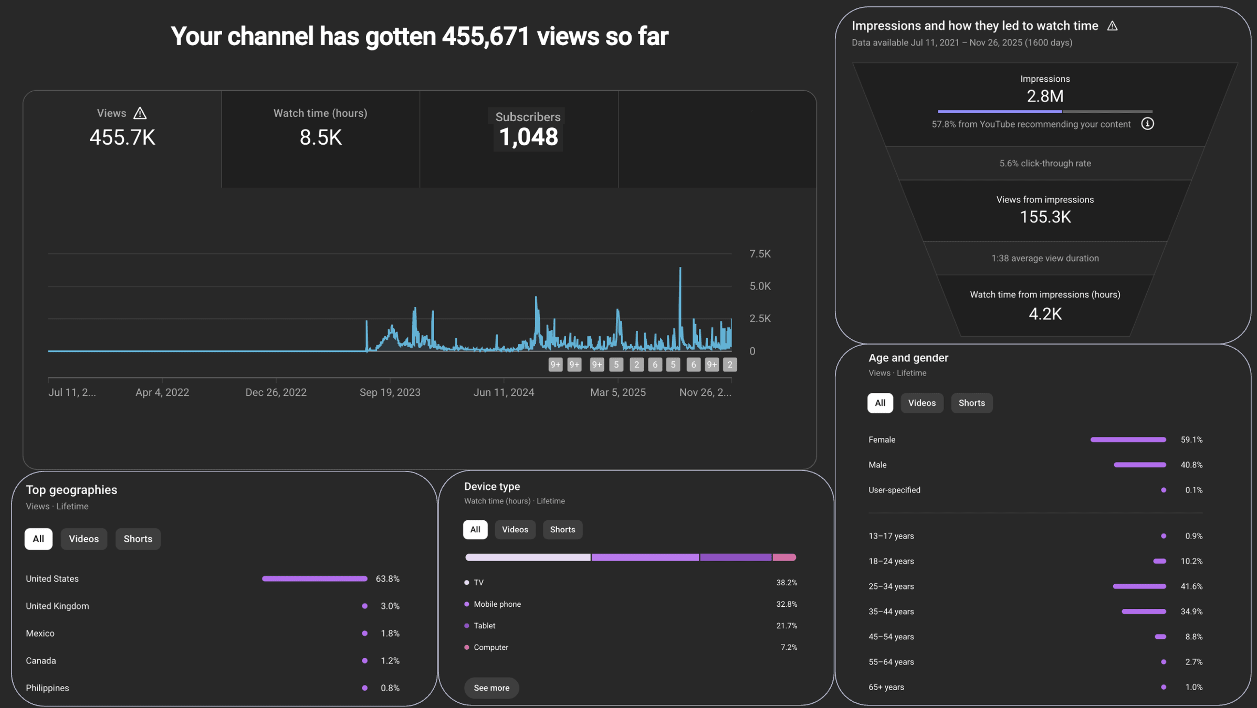The width and height of the screenshot is (1257, 708).
Task: Select the Subscribers metric card
Action: [x=519, y=139]
